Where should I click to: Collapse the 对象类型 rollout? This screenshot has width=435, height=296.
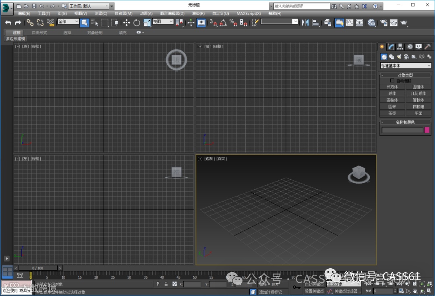click(x=405, y=75)
